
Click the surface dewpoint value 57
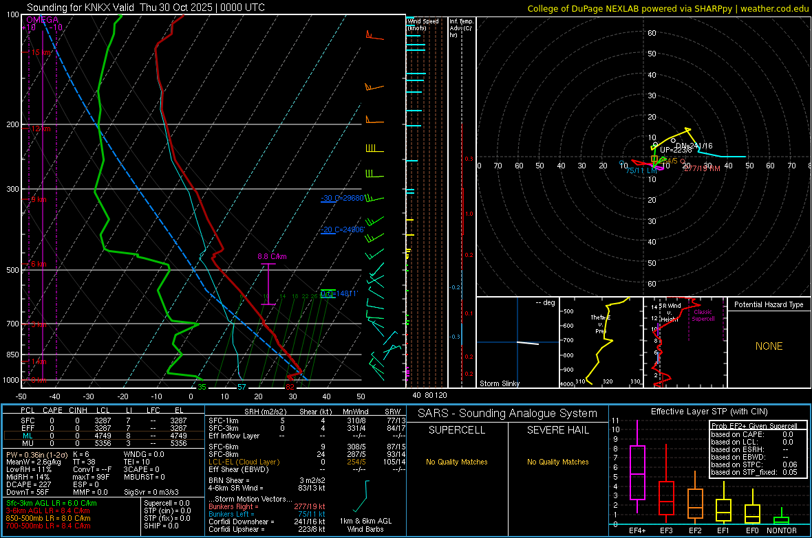click(x=242, y=387)
